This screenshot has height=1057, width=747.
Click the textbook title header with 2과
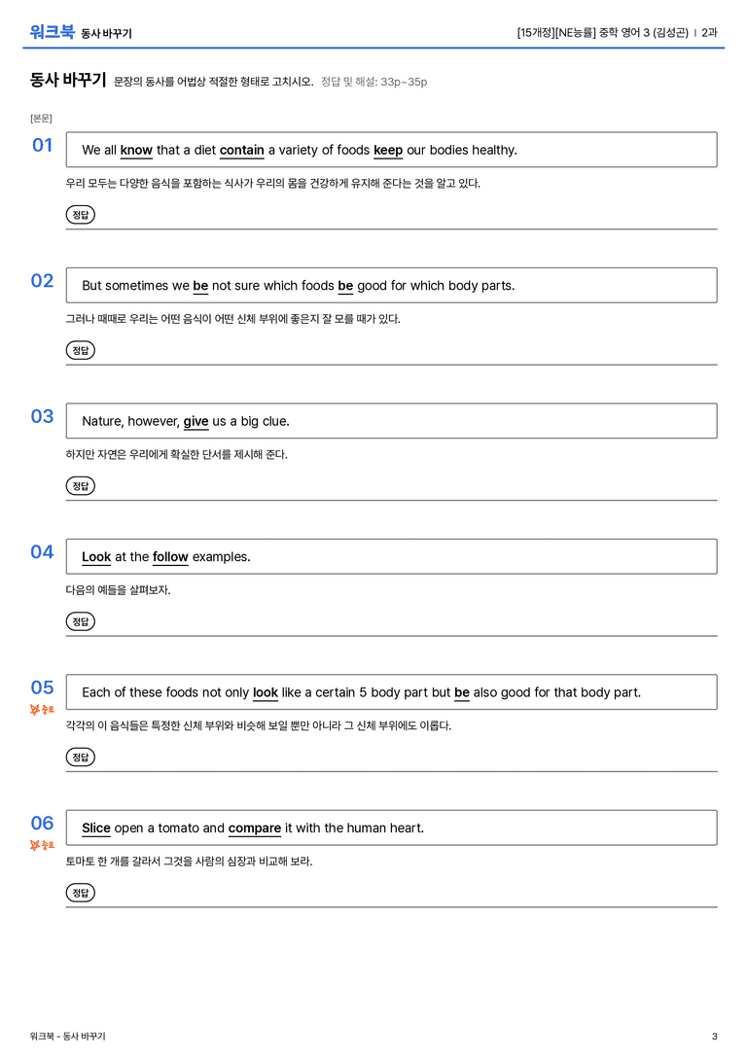(x=617, y=32)
